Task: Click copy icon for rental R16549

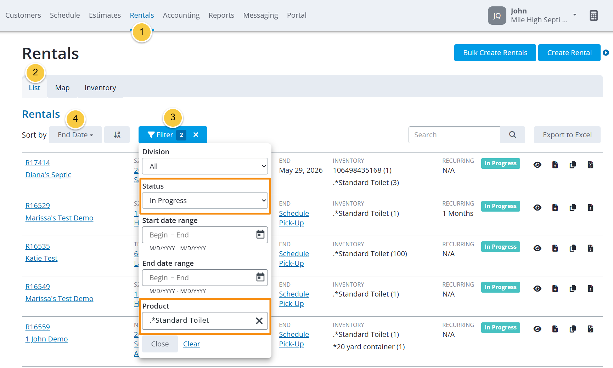Action: [573, 289]
